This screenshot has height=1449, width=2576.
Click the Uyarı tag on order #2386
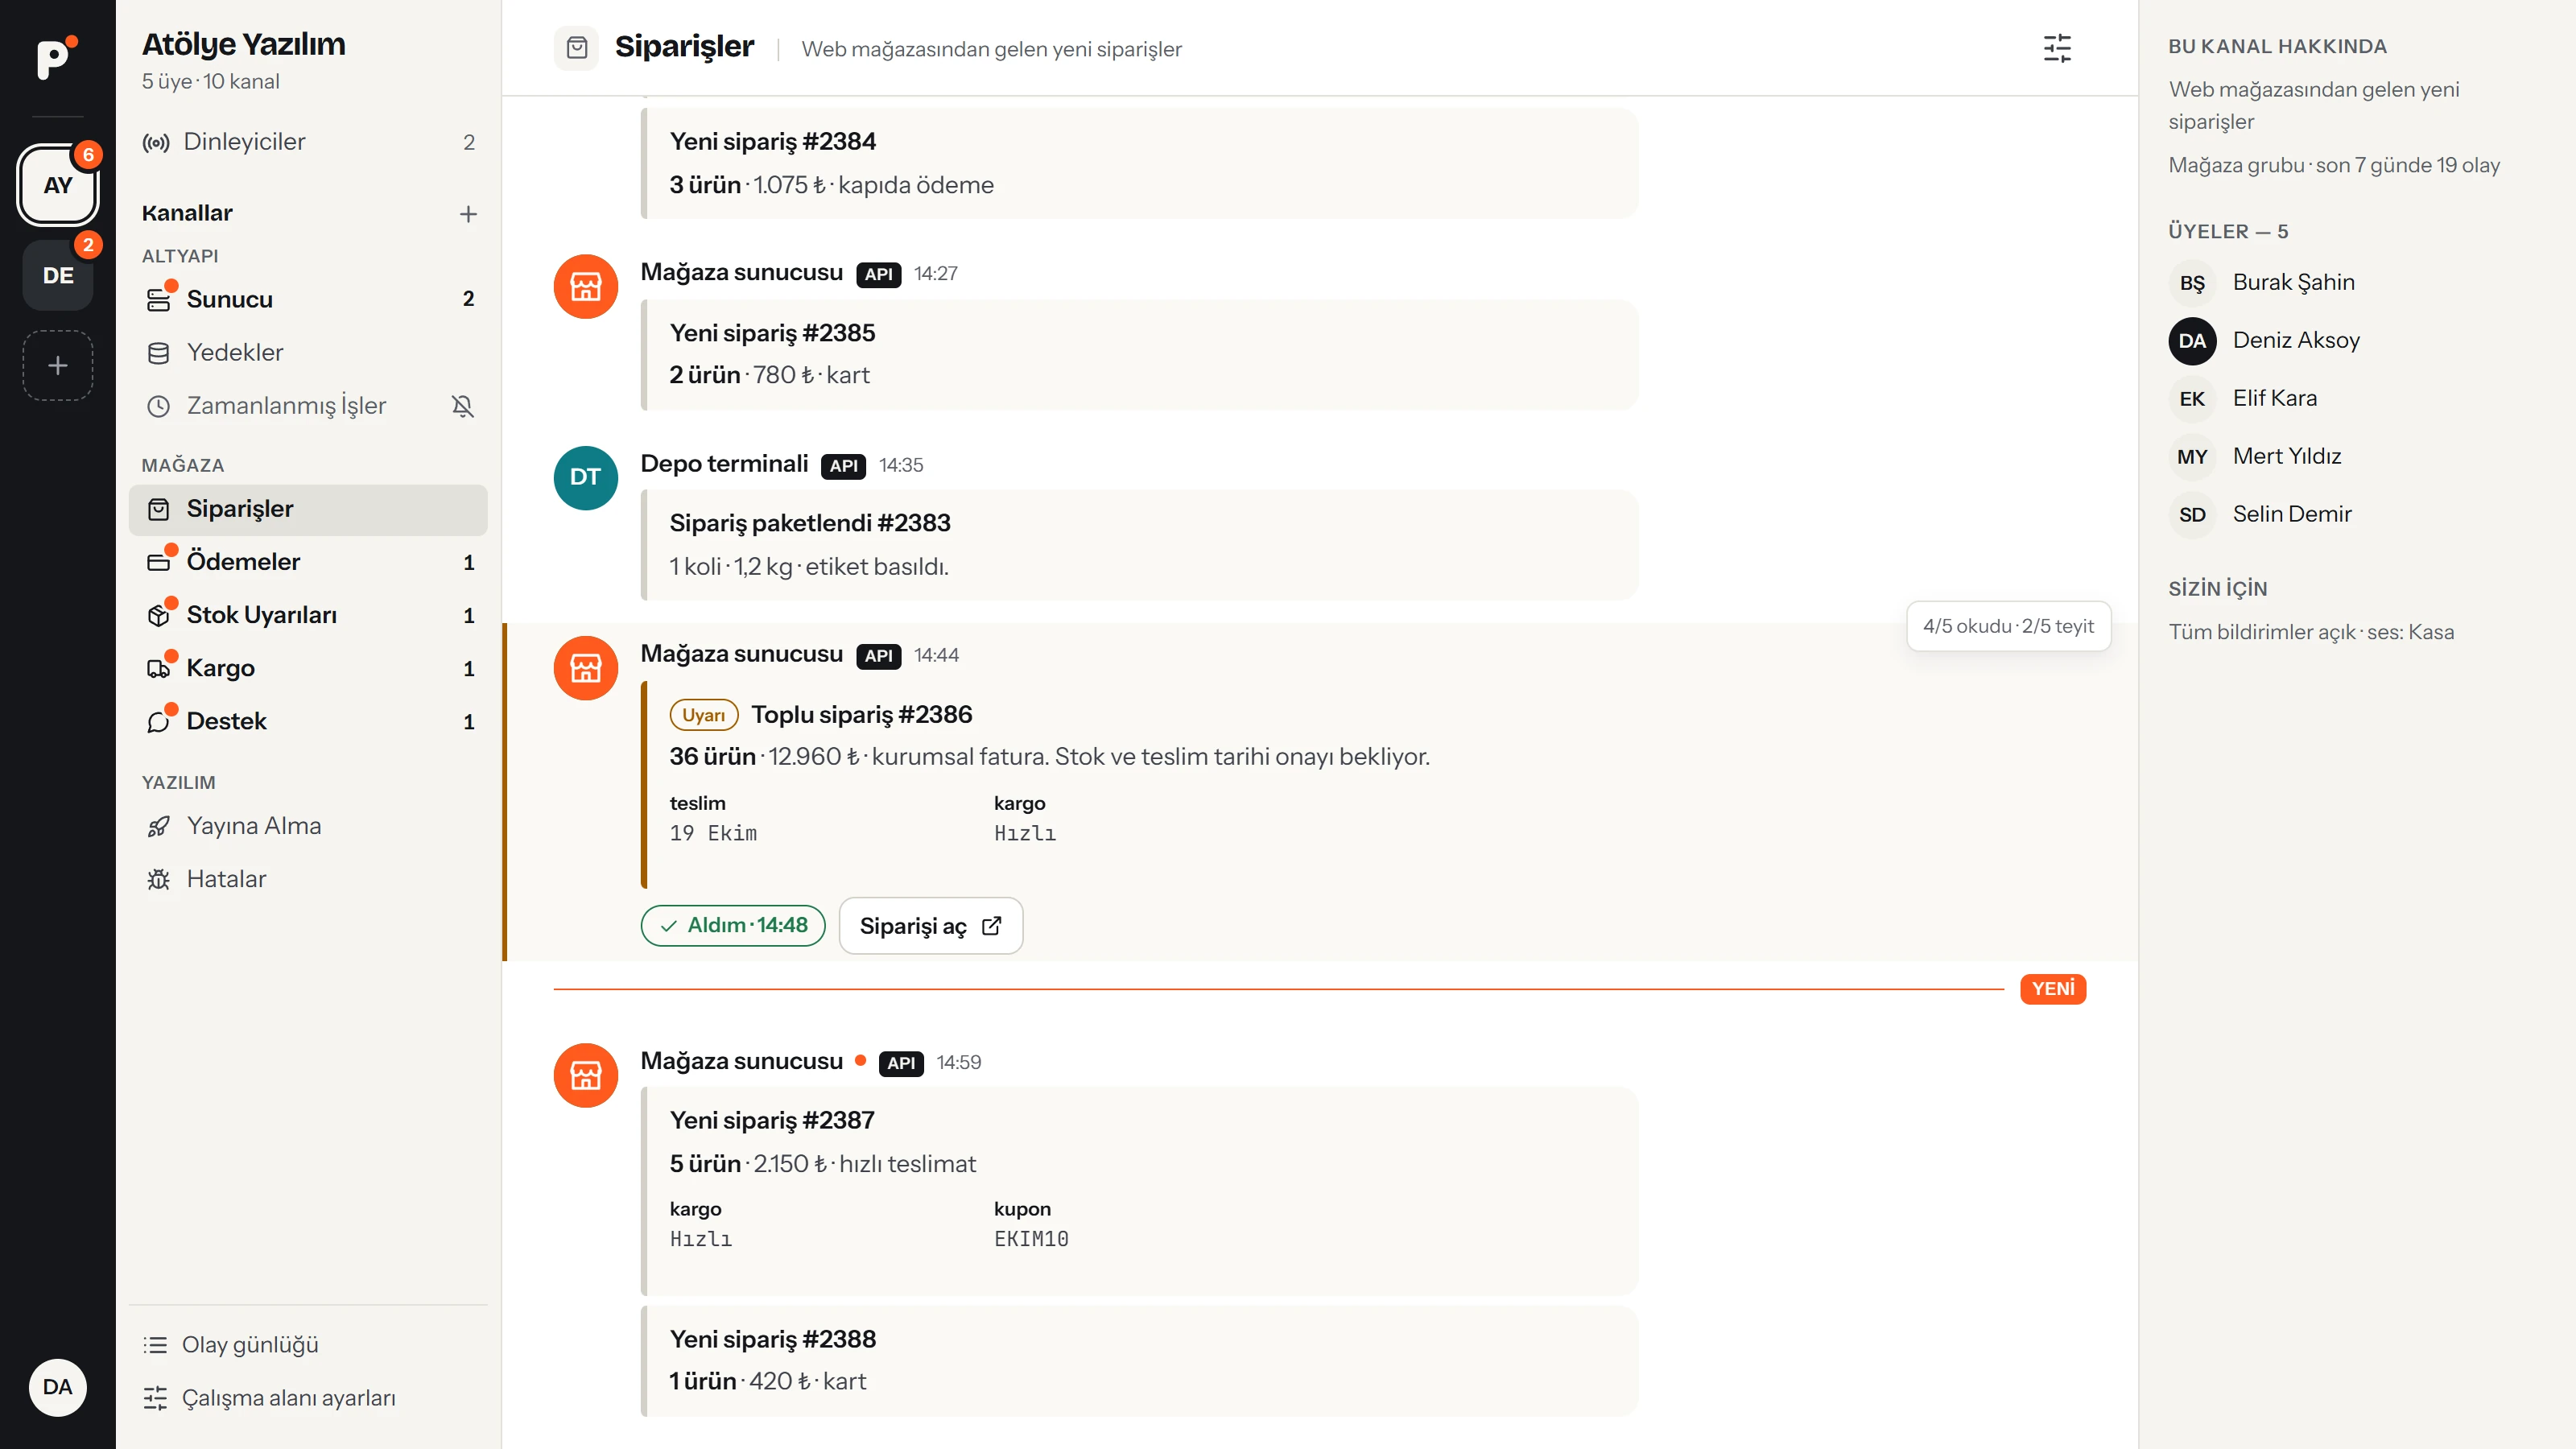pyautogui.click(x=703, y=715)
